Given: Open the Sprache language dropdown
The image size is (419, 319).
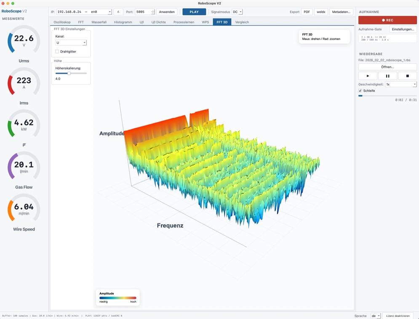Looking at the screenshot, I should [x=376, y=316].
